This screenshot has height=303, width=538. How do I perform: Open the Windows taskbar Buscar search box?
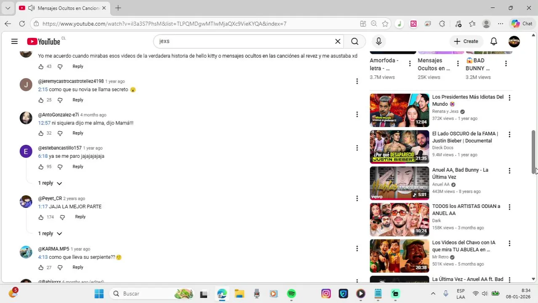152,294
